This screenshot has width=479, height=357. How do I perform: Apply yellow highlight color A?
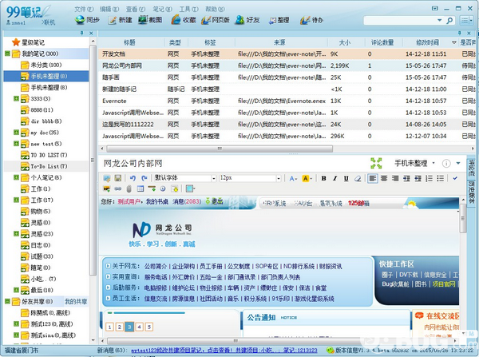click(x=307, y=179)
